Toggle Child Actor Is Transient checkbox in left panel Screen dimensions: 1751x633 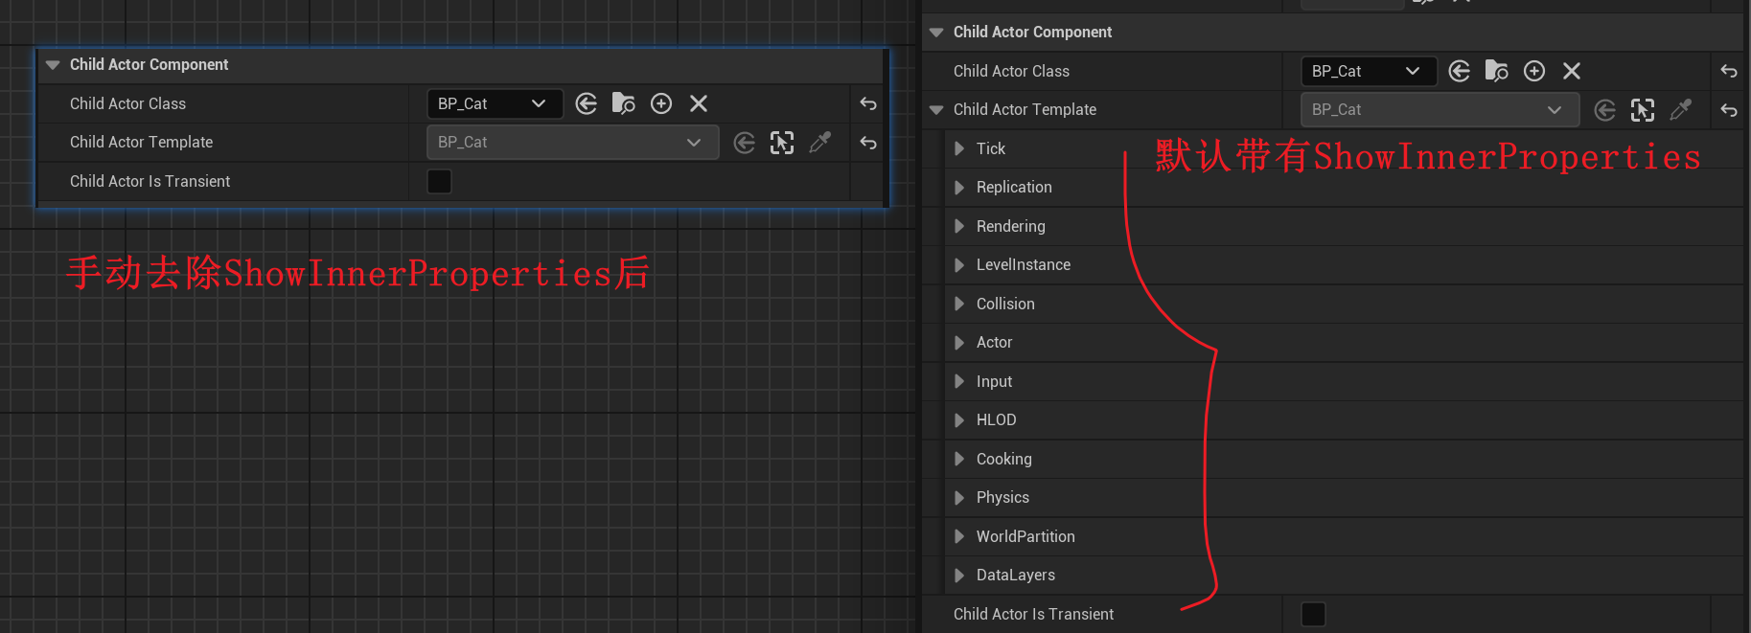point(439,181)
